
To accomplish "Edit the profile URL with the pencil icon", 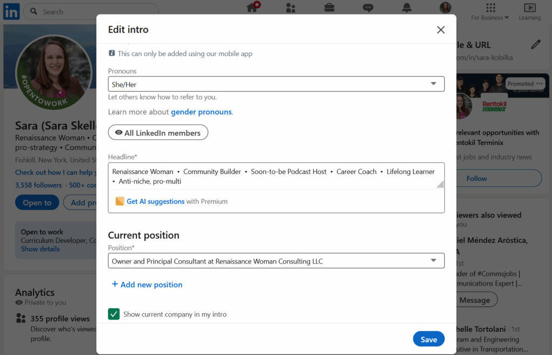I will coord(536,44).
